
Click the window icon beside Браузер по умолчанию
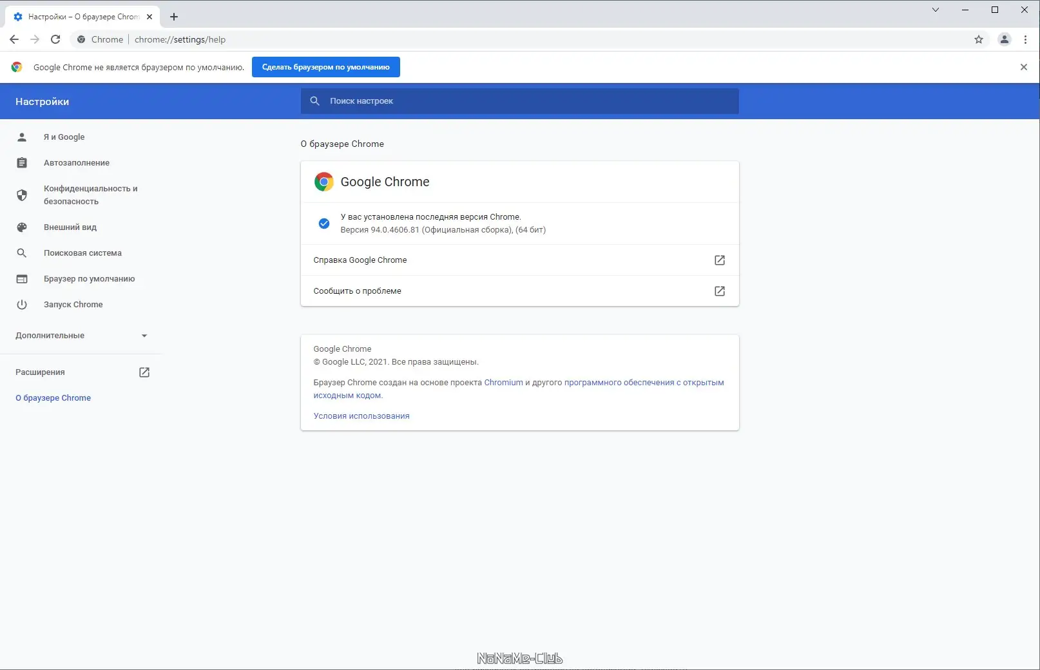22,279
